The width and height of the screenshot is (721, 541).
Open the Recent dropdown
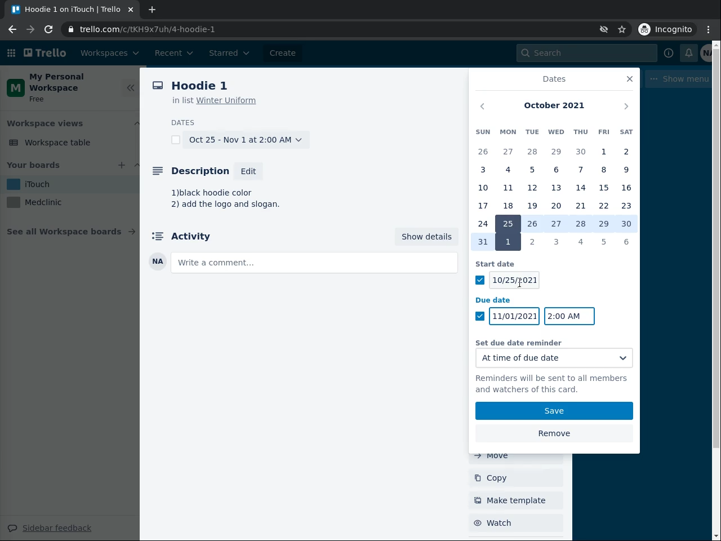[x=173, y=53]
